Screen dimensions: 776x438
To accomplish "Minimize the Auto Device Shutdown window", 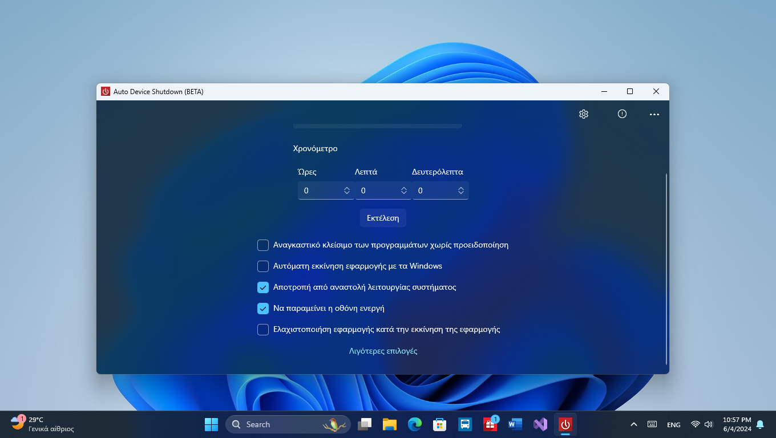I will pyautogui.click(x=604, y=91).
